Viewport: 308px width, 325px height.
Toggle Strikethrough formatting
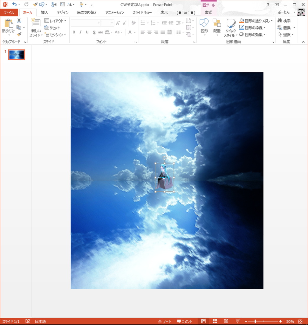pos(100,32)
